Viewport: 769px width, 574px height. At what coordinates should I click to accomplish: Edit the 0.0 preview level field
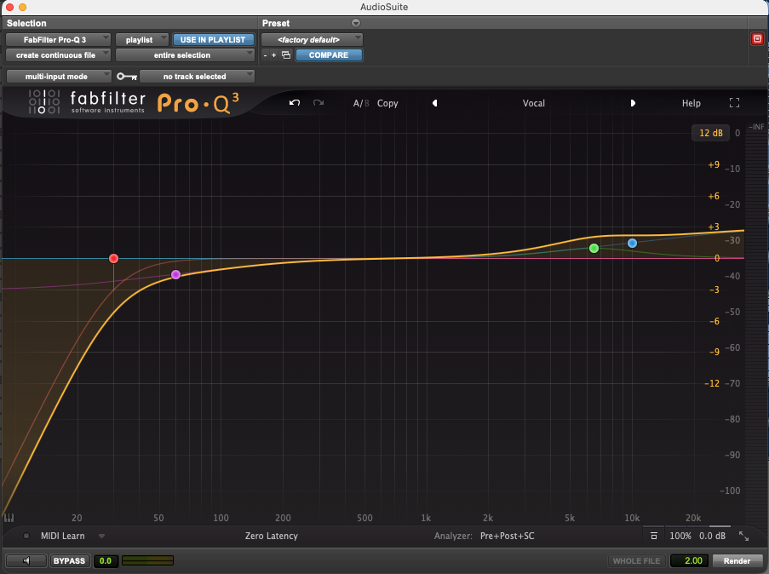106,560
